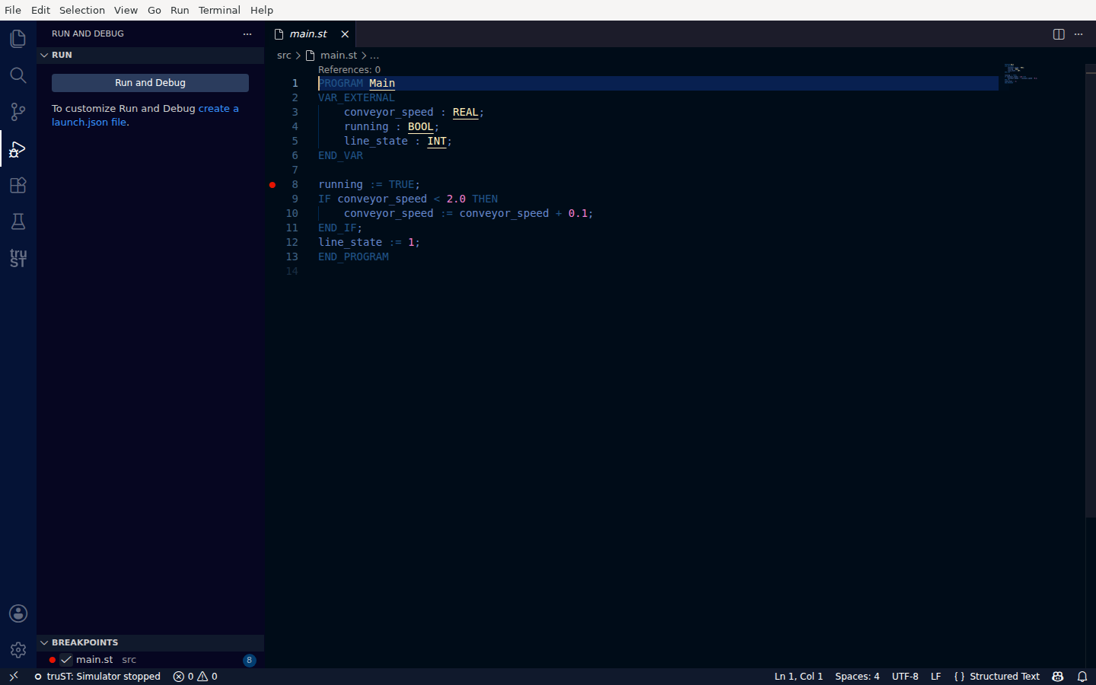Change indentation via Spaces: 4

click(857, 676)
